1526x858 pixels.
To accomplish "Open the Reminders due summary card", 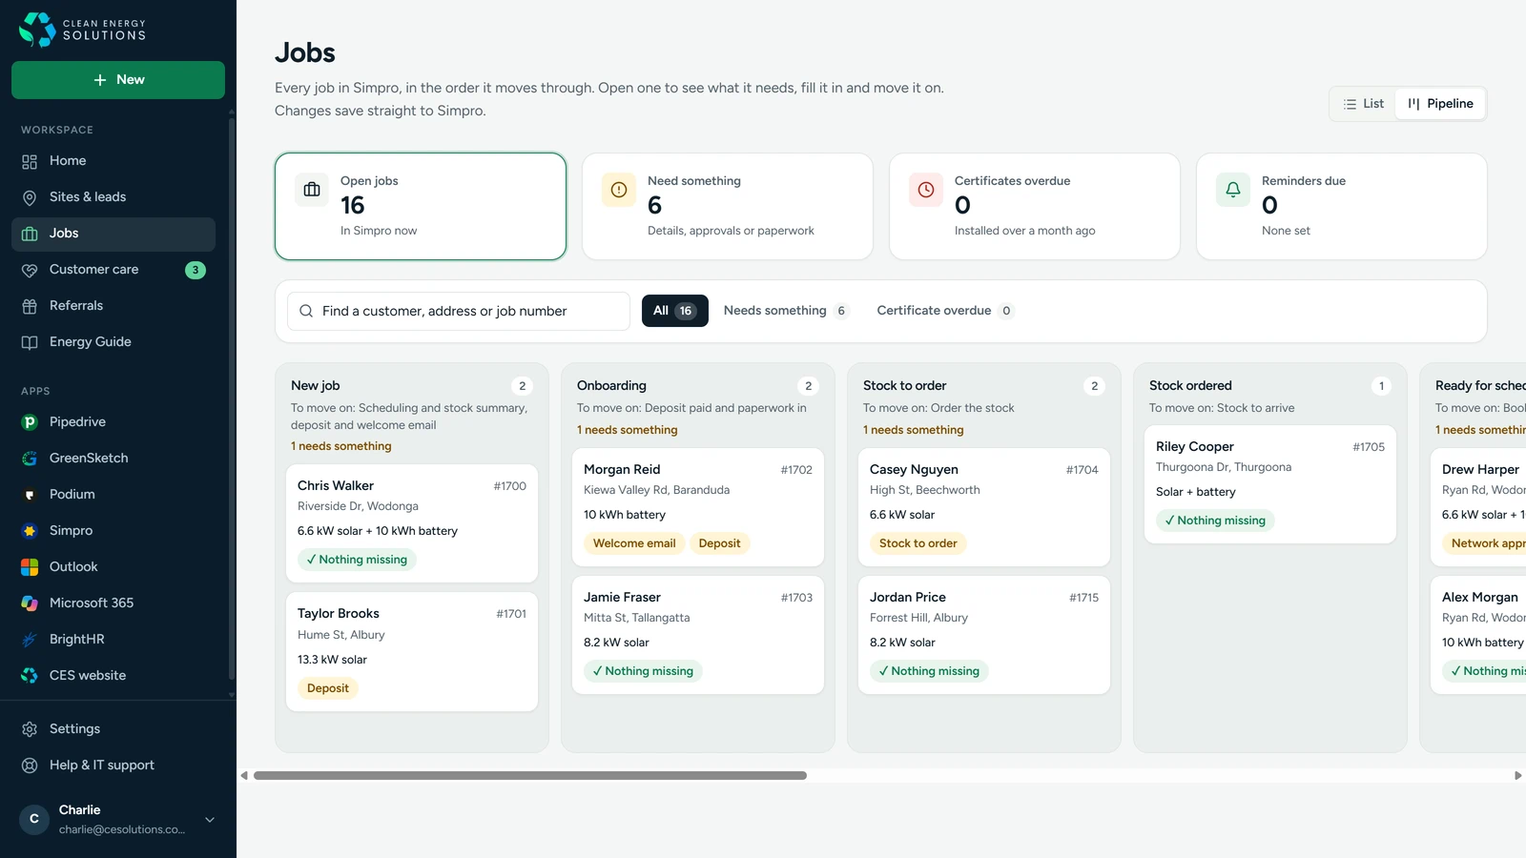I will click(x=1342, y=206).
